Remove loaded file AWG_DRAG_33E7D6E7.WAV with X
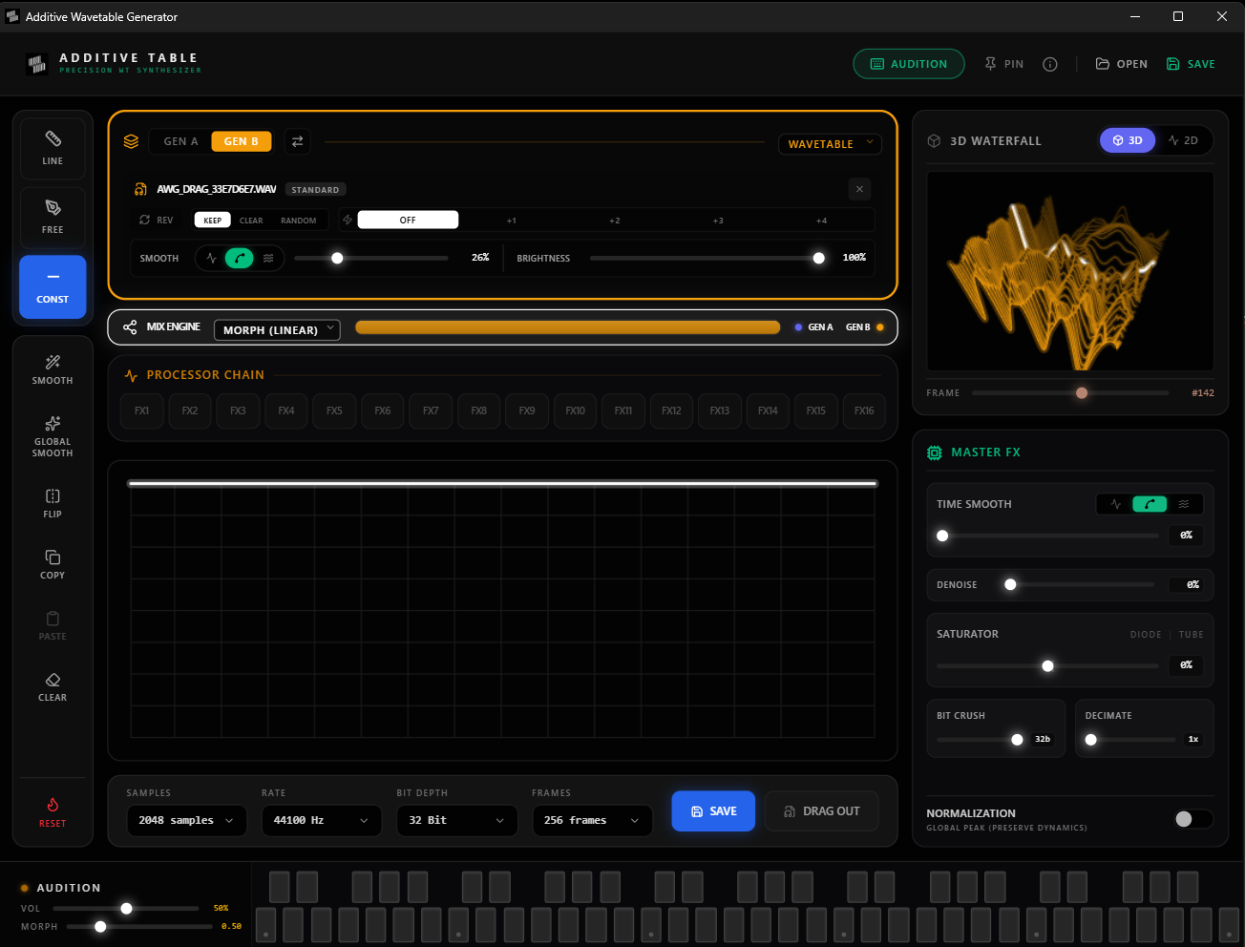This screenshot has width=1245, height=947. (859, 189)
